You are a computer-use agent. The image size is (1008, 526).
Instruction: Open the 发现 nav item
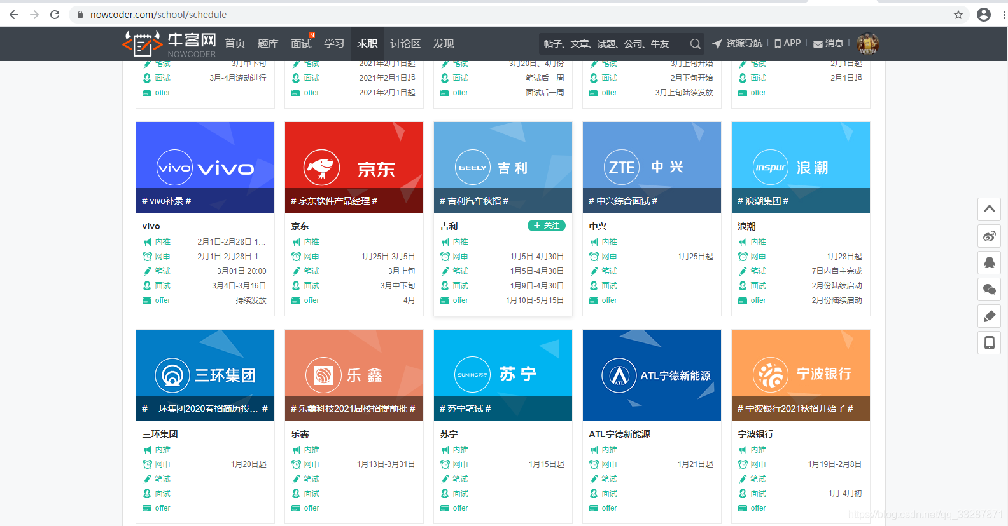[444, 44]
